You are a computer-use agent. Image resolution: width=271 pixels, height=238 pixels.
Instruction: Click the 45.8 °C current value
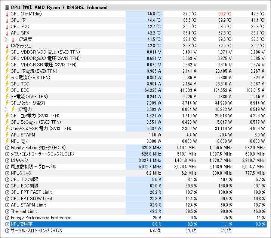pos(154,14)
